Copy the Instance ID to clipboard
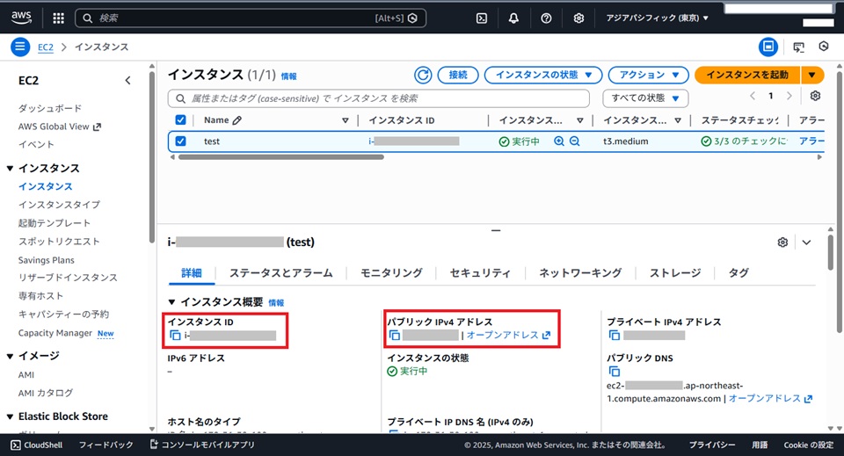The width and height of the screenshot is (844, 456). pos(175,336)
